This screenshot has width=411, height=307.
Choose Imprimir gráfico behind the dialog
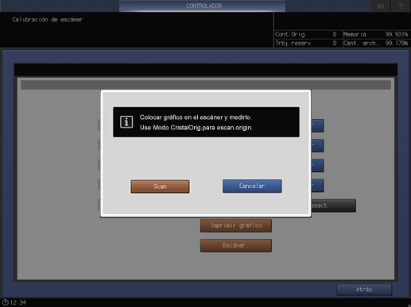coord(236,225)
